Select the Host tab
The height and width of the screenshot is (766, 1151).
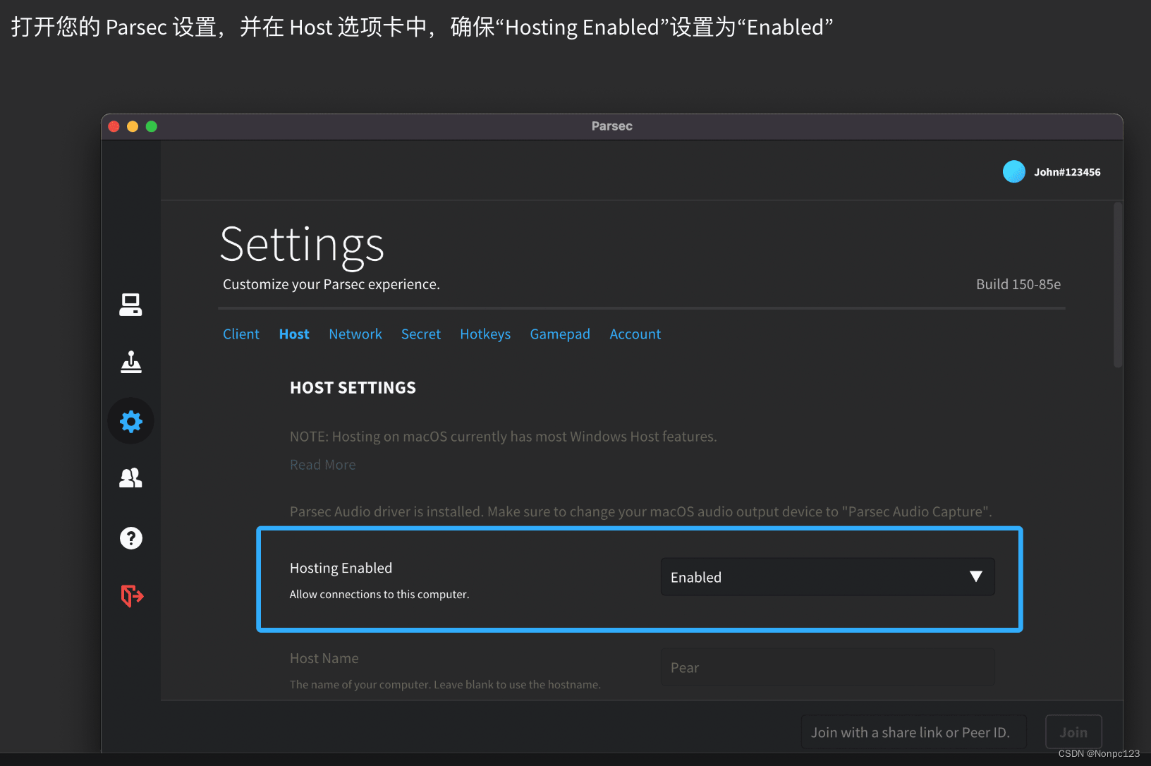294,334
